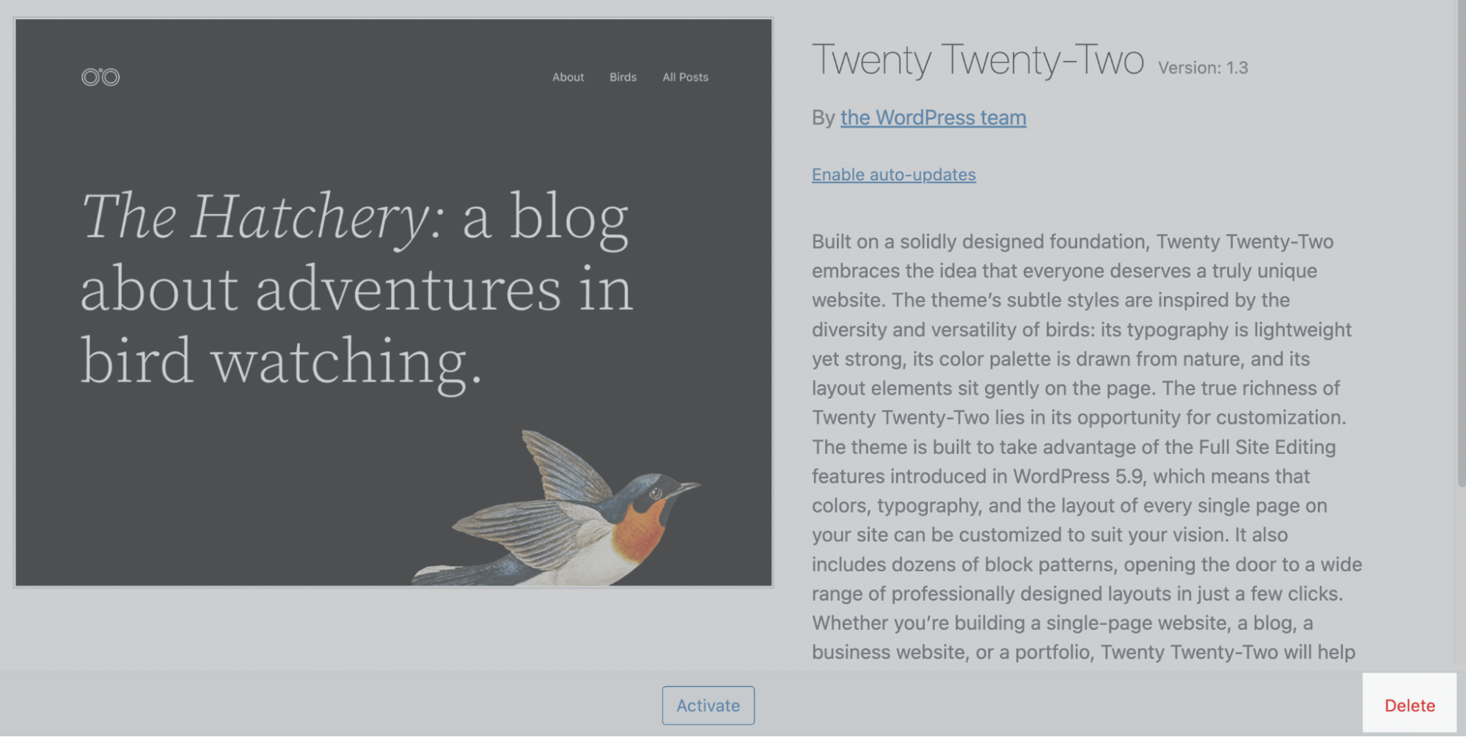Viewport: 1466px width, 737px height.
Task: Click the 'about adventures in' headline line
Action: (x=356, y=290)
